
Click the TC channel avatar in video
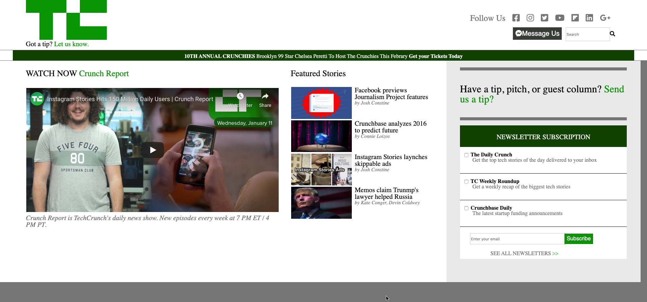(x=37, y=99)
